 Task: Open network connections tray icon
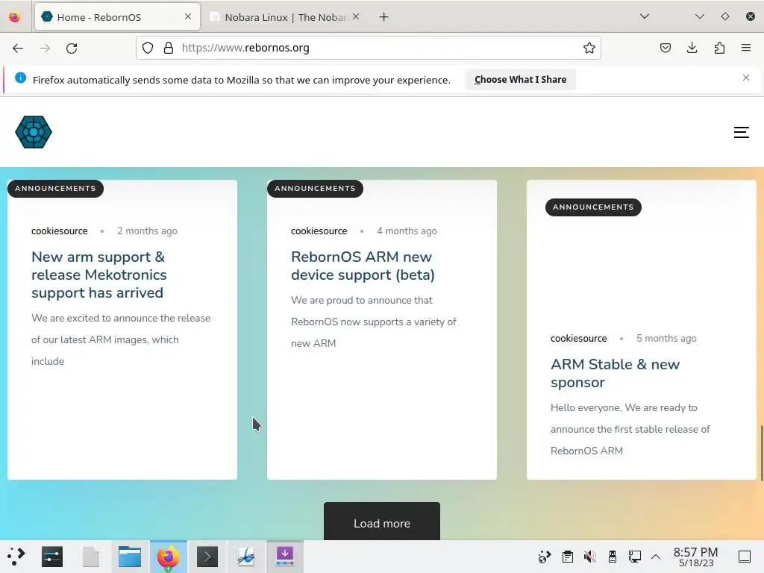click(634, 557)
